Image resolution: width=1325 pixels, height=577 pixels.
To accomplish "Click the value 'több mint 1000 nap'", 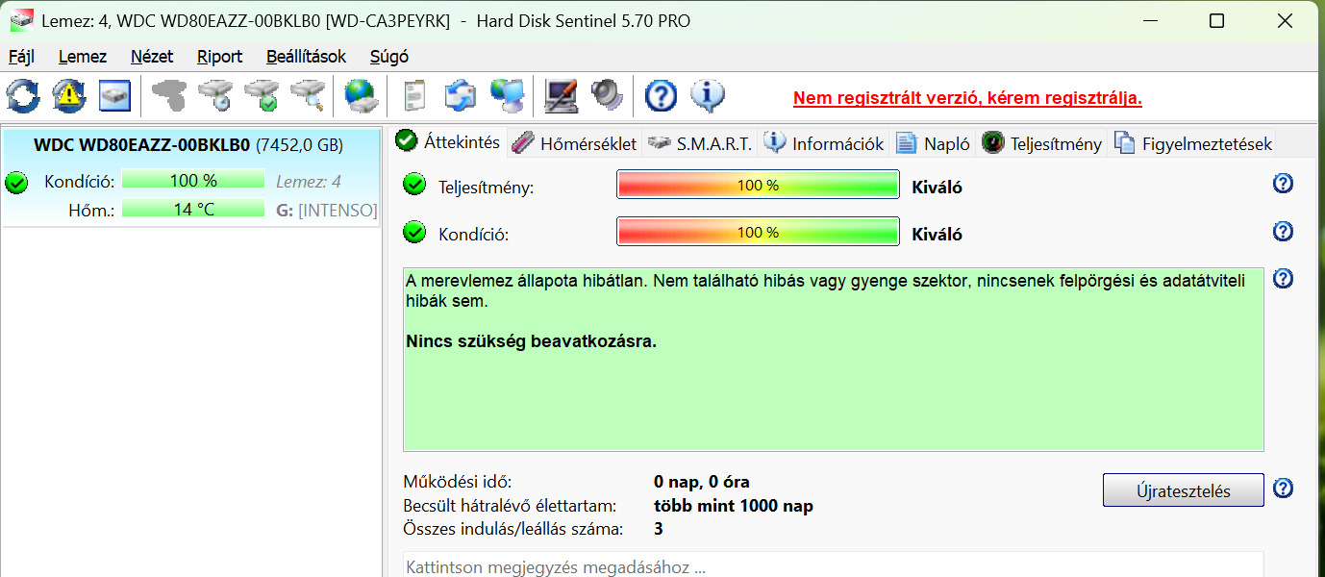I will tap(733, 506).
